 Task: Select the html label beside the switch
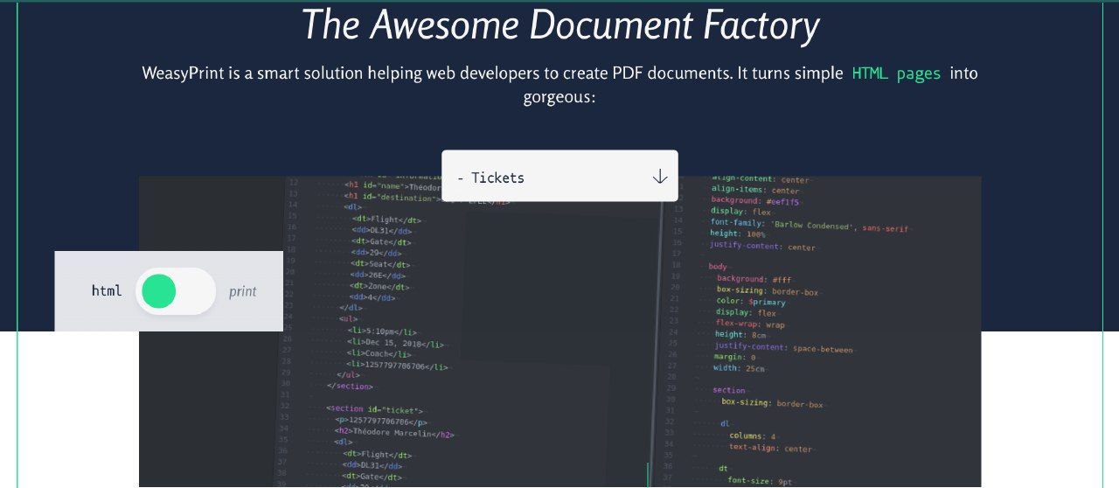click(x=107, y=291)
